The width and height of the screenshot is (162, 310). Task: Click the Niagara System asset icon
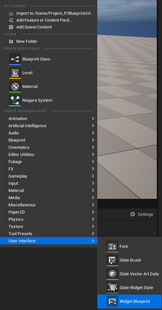click(15, 100)
